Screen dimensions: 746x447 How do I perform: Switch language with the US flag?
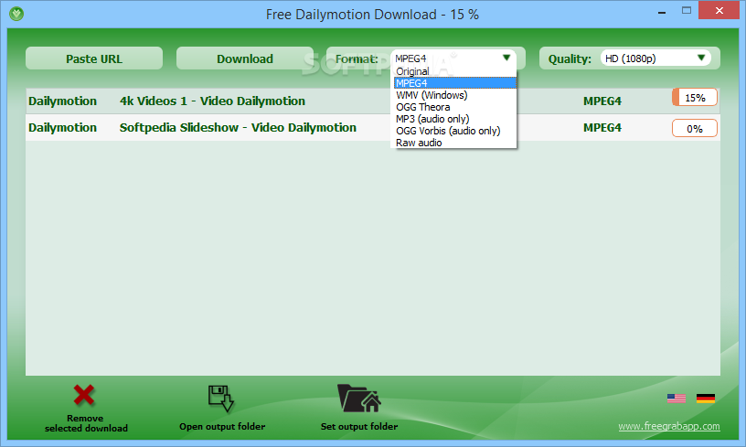[x=677, y=399]
